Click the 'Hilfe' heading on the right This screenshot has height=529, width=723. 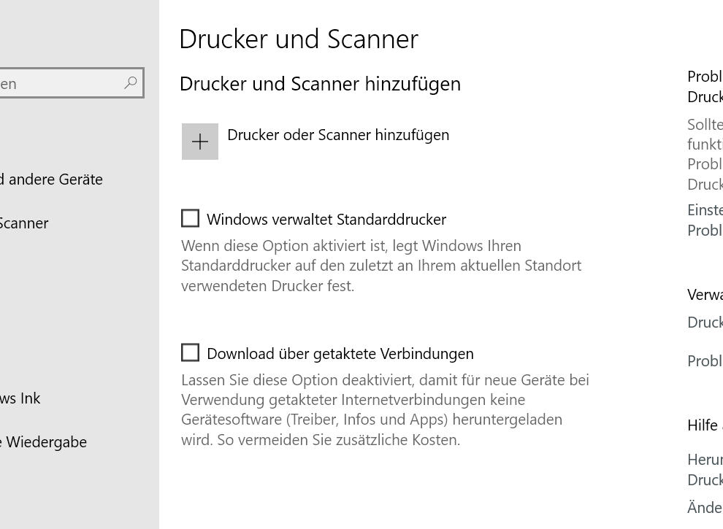(x=703, y=425)
